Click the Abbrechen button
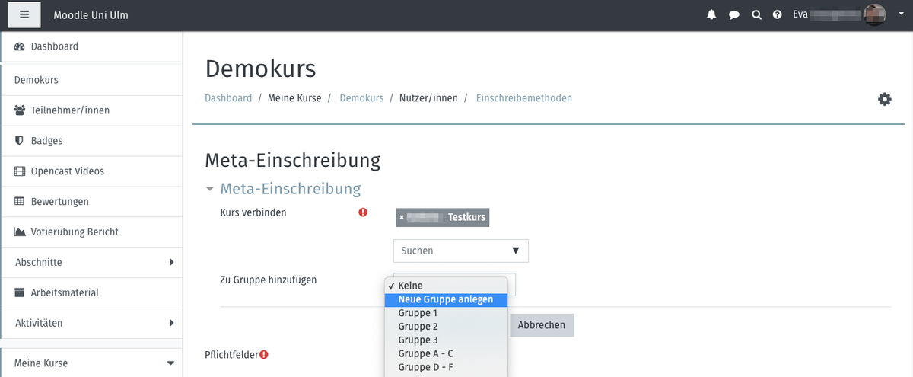The height and width of the screenshot is (377, 913). (541, 325)
